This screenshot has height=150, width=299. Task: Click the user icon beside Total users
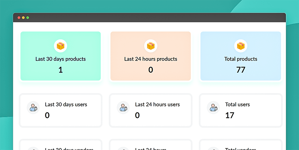click(x=213, y=108)
